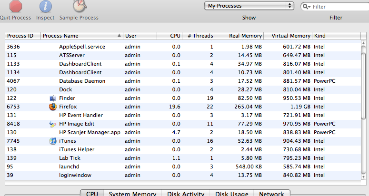This screenshot has width=369, height=196.
Task: Select the loginwindow process row
Action: click(x=183, y=176)
